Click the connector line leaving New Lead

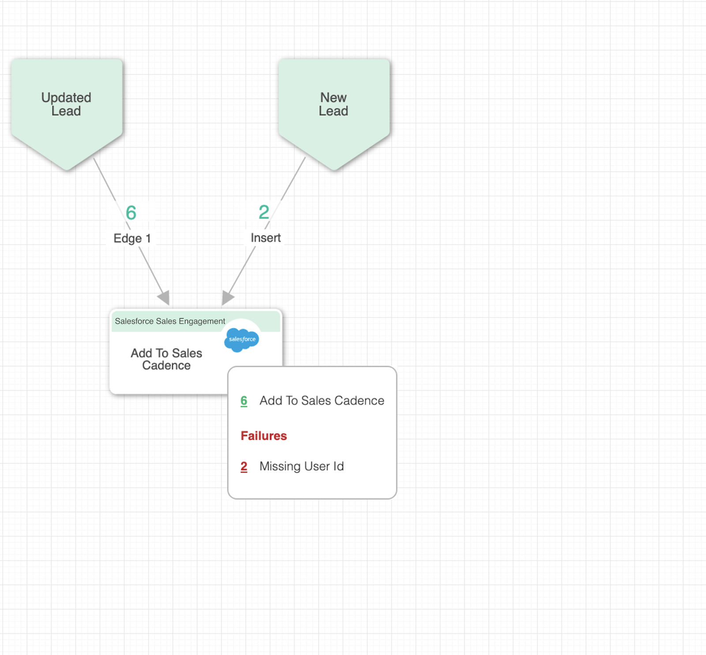point(293,179)
